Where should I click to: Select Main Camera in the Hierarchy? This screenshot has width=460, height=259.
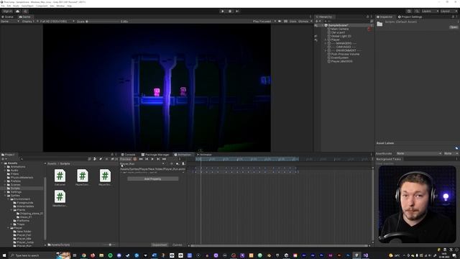click(x=340, y=29)
